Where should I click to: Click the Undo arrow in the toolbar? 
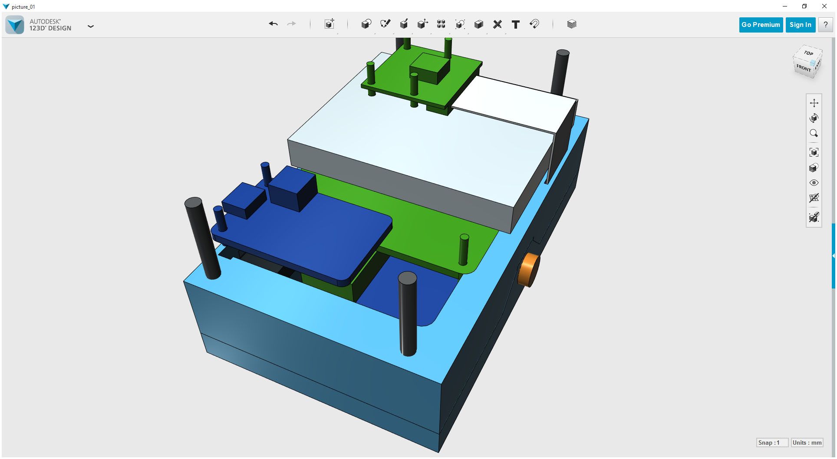[273, 24]
